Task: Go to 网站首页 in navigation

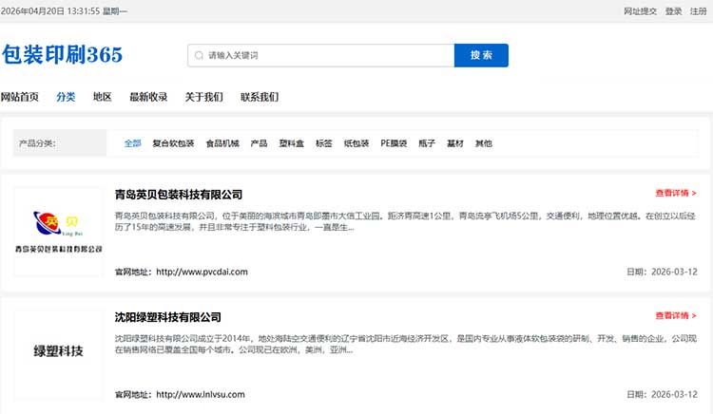Action: click(x=20, y=97)
